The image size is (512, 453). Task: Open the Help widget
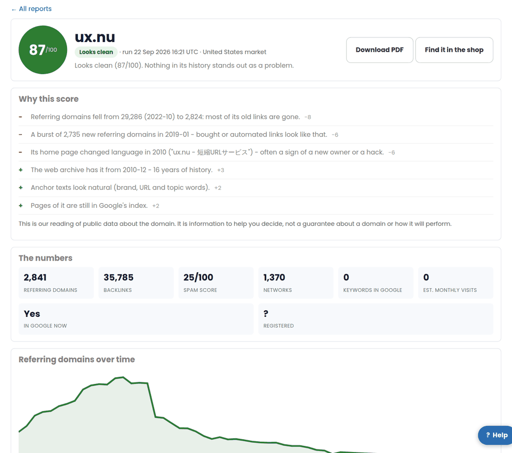496,435
